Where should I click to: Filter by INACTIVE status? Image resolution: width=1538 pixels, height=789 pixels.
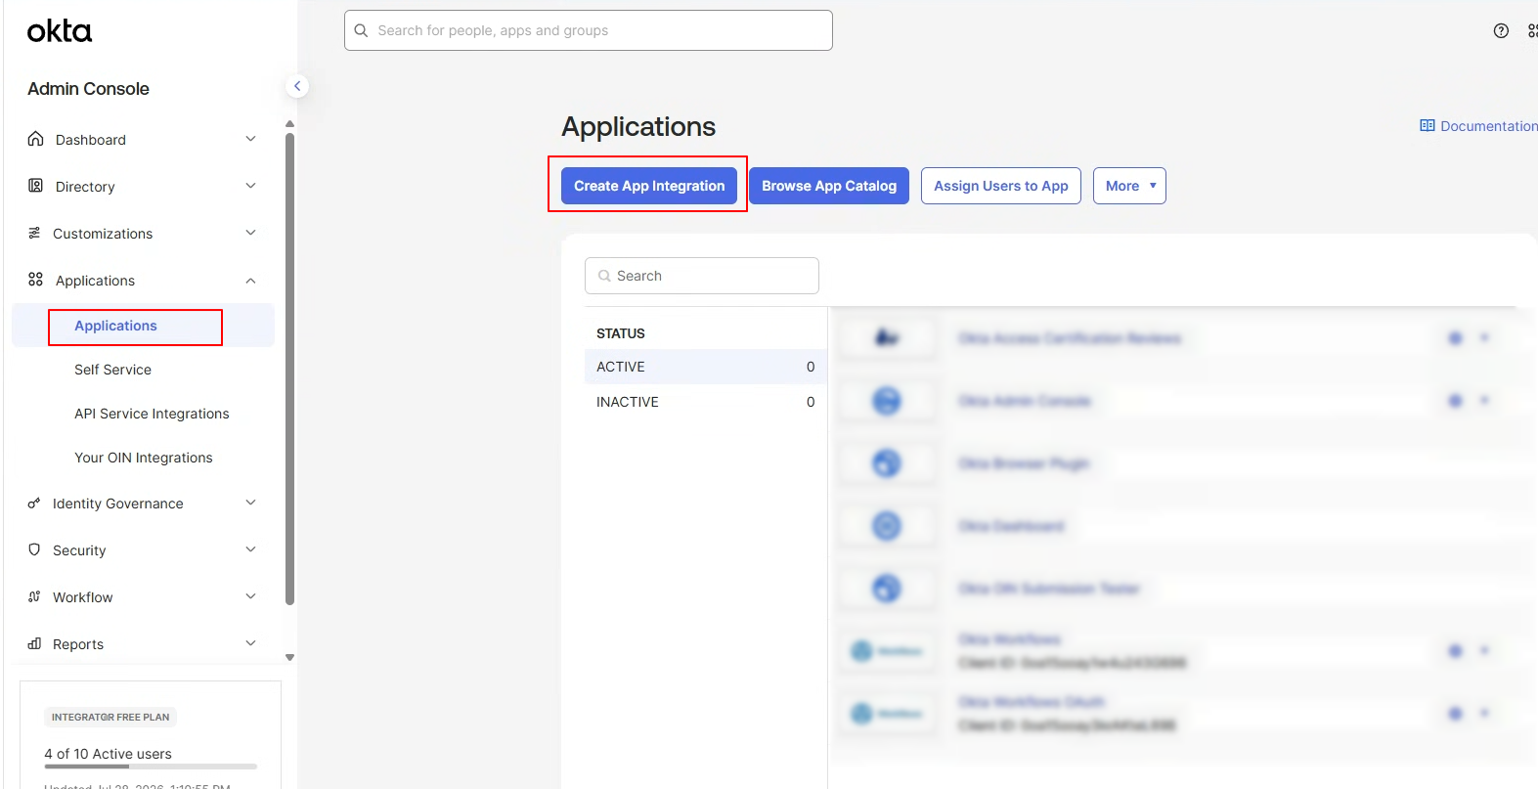click(706, 402)
